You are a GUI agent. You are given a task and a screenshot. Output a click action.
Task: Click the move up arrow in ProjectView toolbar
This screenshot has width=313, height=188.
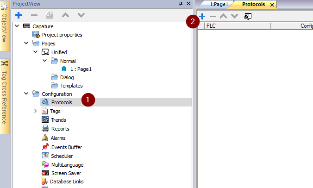65,15
